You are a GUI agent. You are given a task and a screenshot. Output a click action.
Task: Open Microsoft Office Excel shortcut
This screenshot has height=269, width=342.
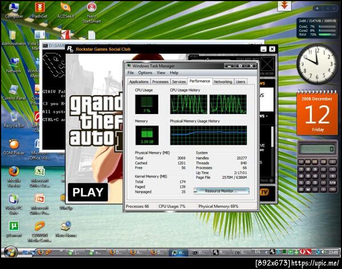pos(40,177)
